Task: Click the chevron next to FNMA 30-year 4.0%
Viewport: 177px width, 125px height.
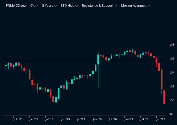Action: pos(37,6)
